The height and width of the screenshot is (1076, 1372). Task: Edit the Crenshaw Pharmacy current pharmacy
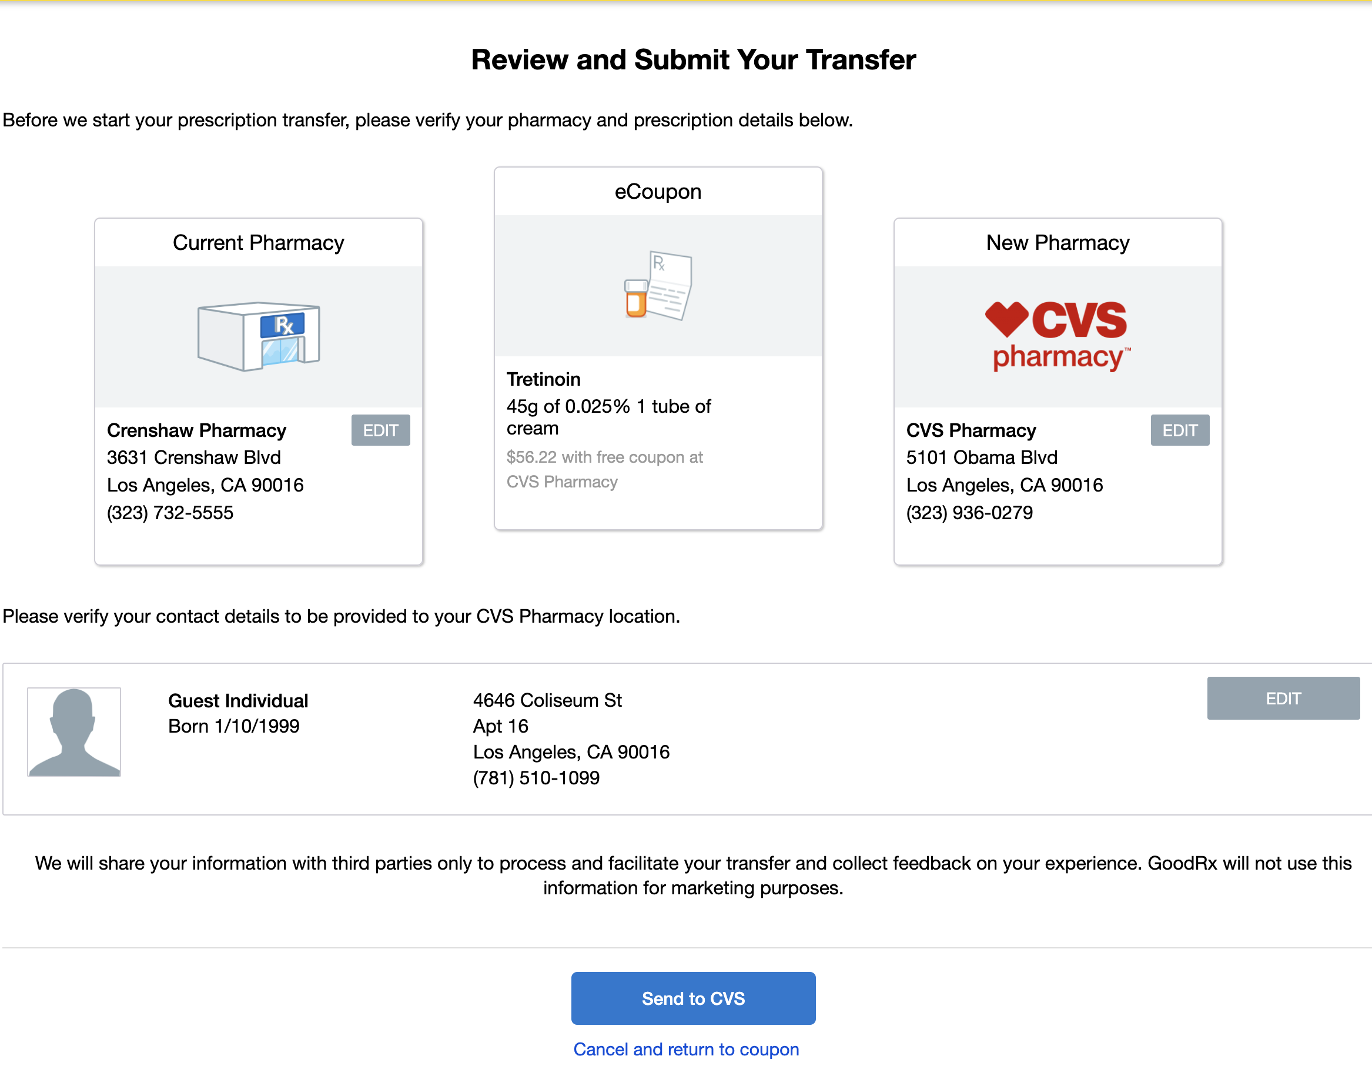click(381, 430)
